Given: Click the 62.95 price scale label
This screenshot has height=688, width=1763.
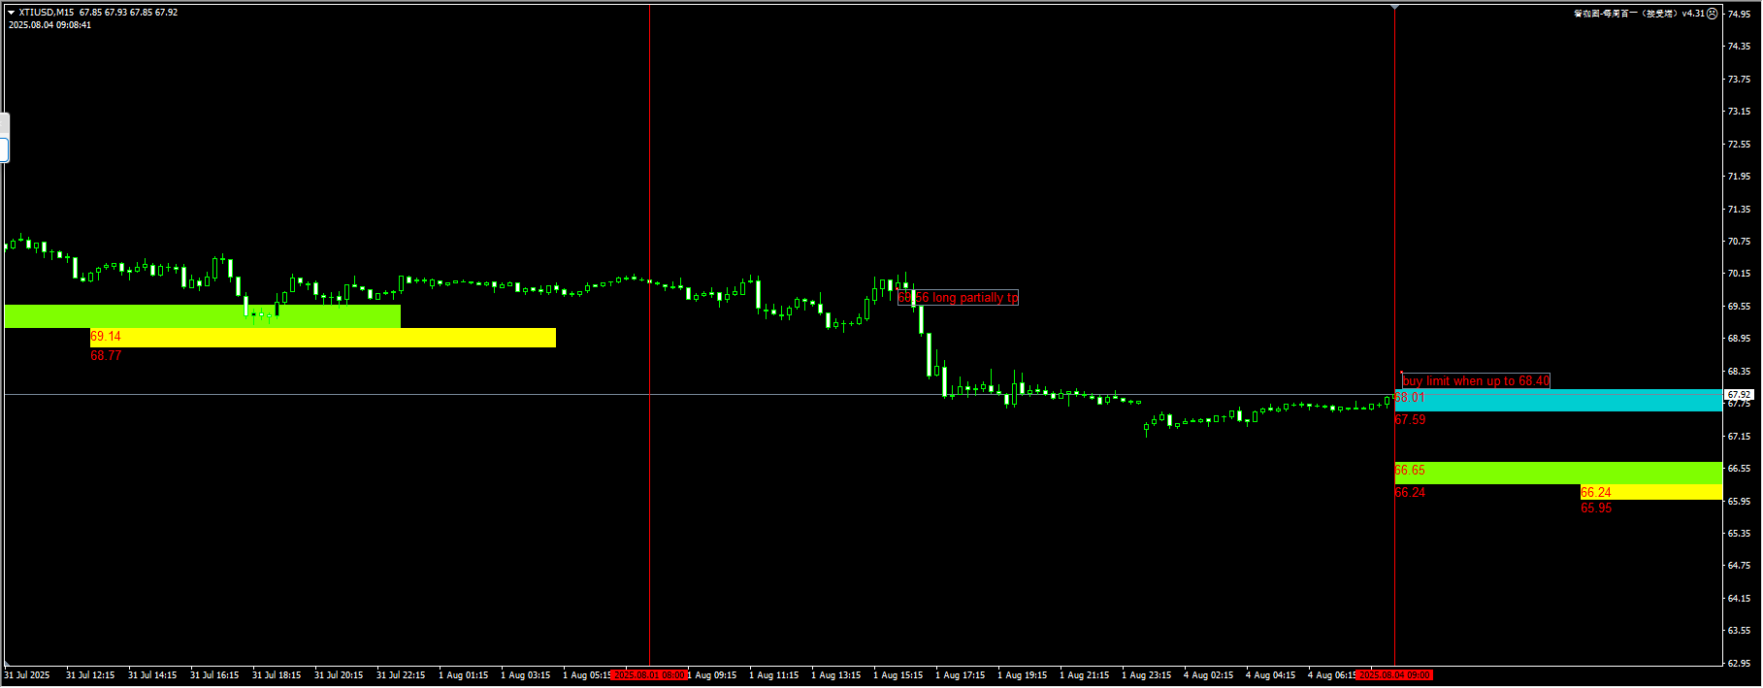Looking at the screenshot, I should coord(1739,664).
